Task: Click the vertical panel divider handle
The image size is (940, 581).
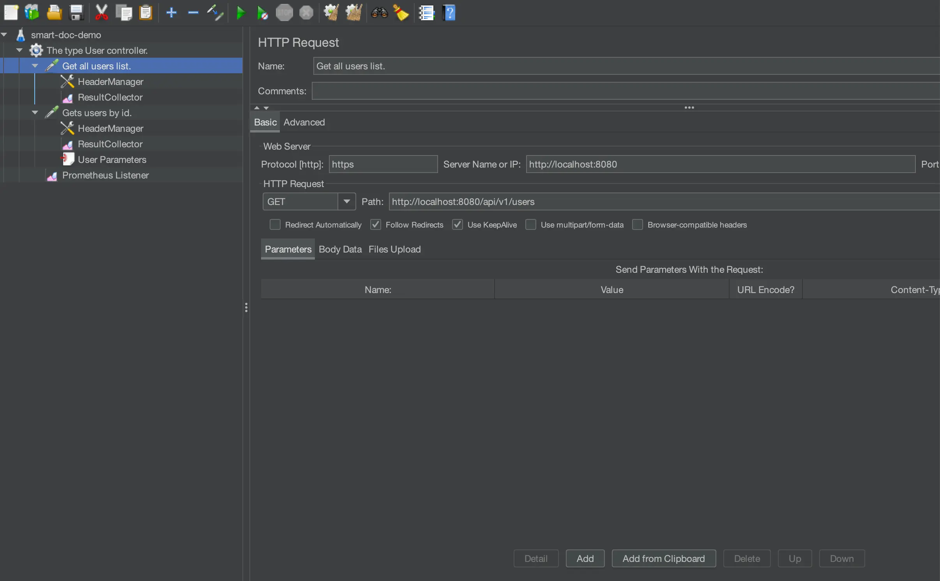Action: [246, 307]
